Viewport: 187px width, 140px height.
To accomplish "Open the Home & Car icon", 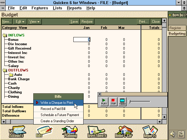I will [124, 132].
